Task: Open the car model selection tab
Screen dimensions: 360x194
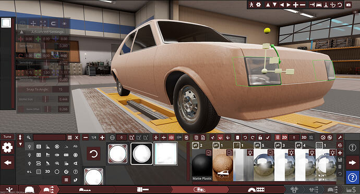Action: click(29, 190)
